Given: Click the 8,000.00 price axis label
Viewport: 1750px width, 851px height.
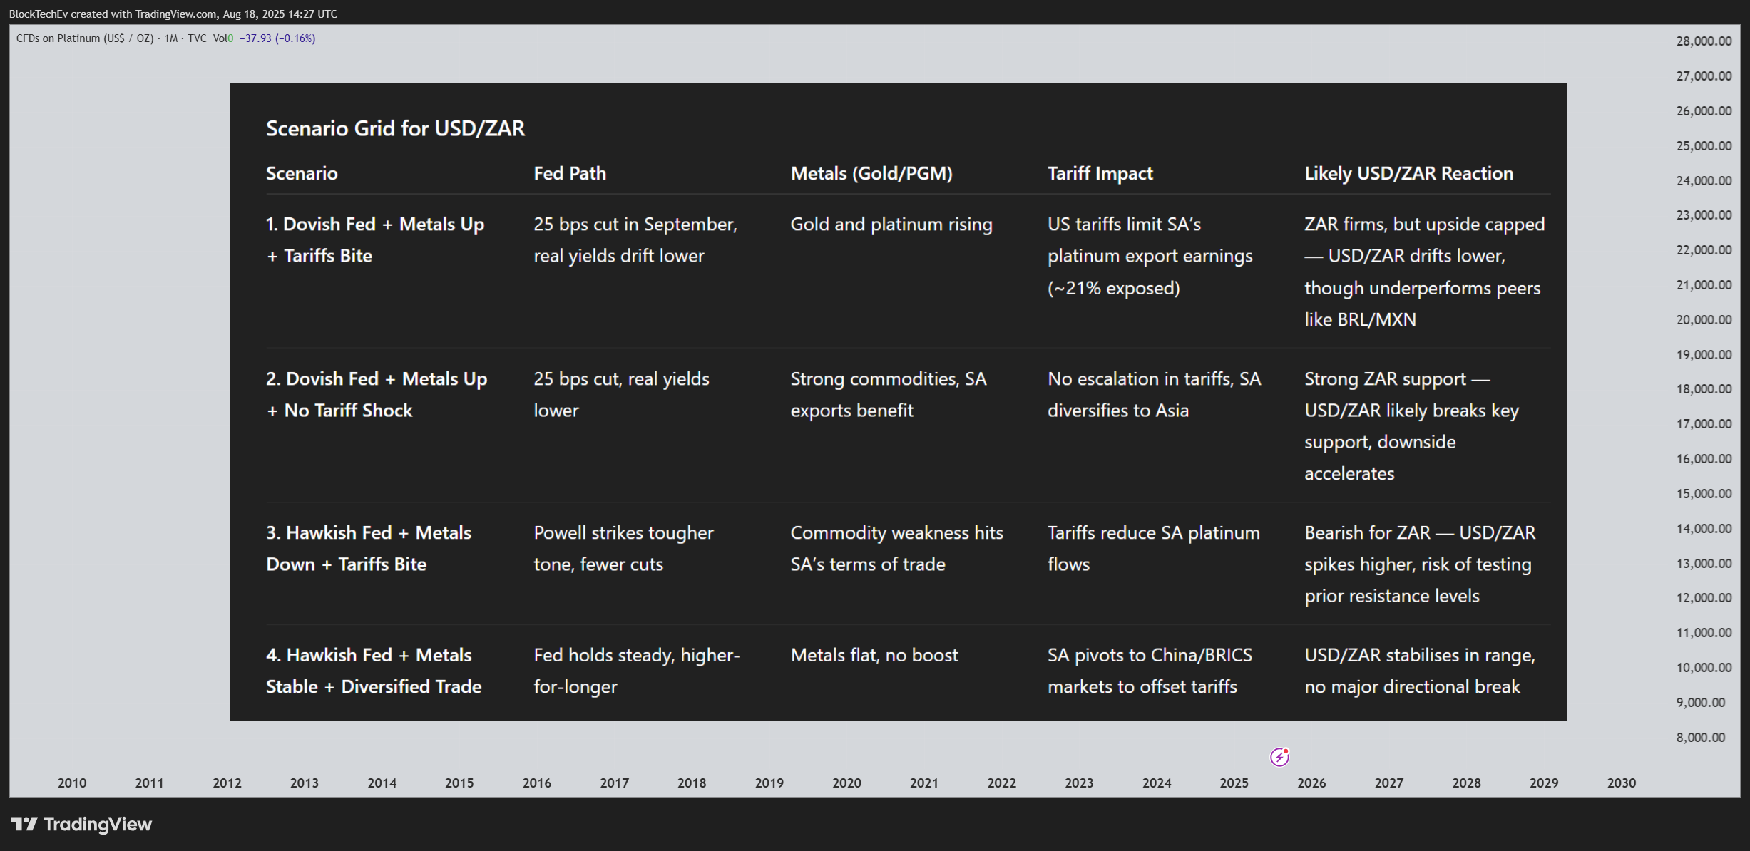Looking at the screenshot, I should pyautogui.click(x=1701, y=737).
